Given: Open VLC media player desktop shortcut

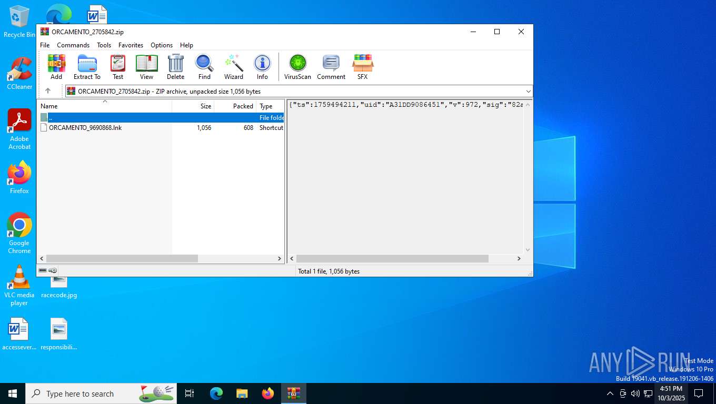Looking at the screenshot, I should pyautogui.click(x=19, y=285).
